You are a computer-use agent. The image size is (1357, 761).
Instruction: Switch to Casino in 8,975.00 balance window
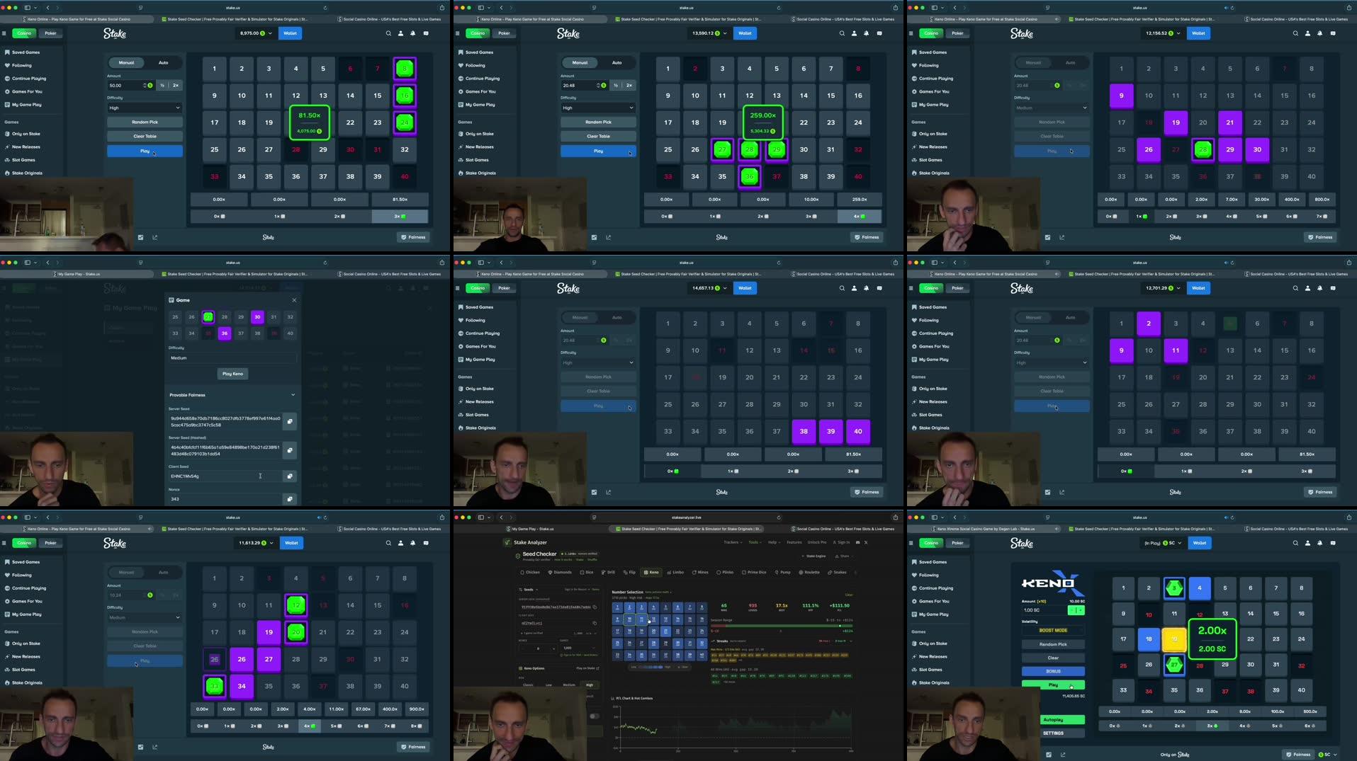[x=24, y=33]
